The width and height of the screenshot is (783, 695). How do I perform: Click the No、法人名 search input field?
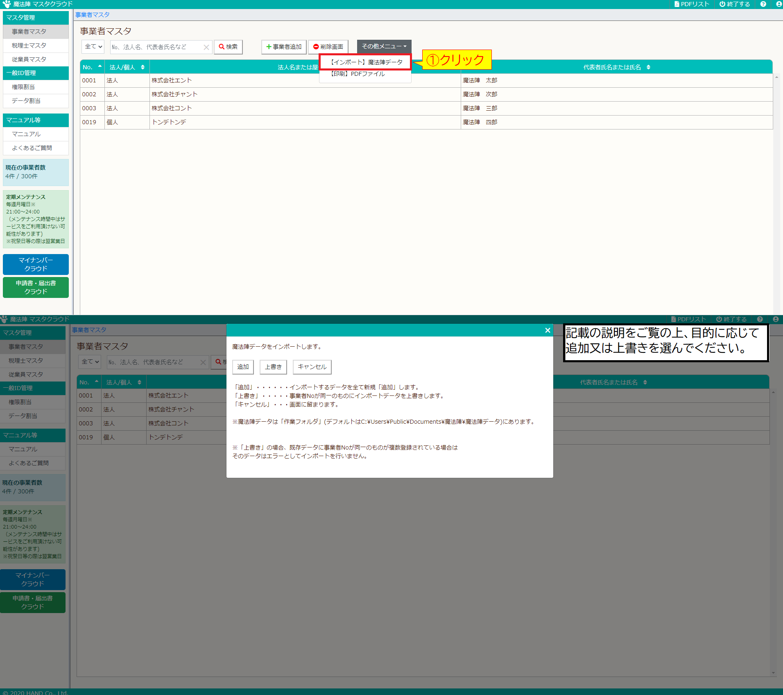(x=156, y=47)
